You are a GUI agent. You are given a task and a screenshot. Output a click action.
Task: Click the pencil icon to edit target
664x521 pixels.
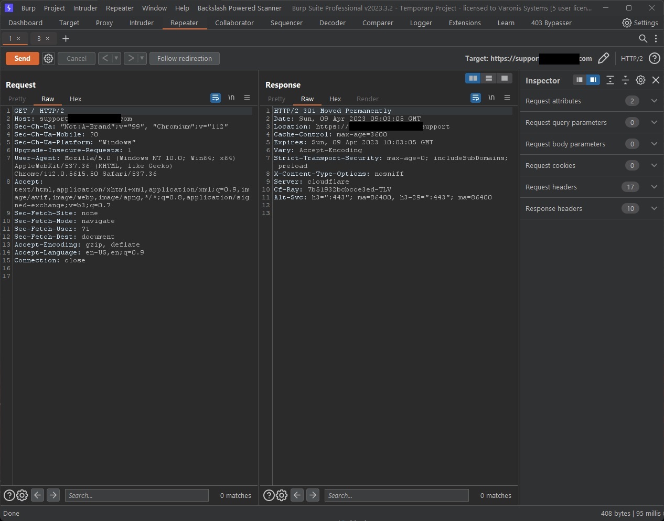[x=603, y=58]
